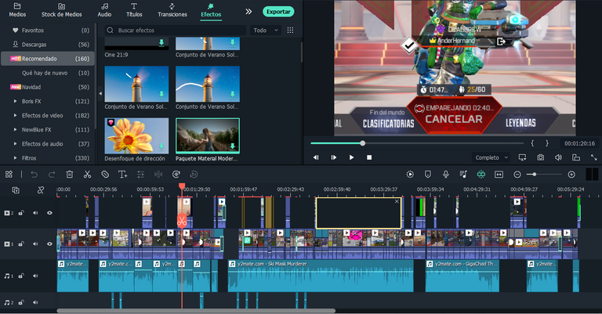Take a snapshot with the camera icon
The width and height of the screenshot is (602, 314).
(540, 157)
